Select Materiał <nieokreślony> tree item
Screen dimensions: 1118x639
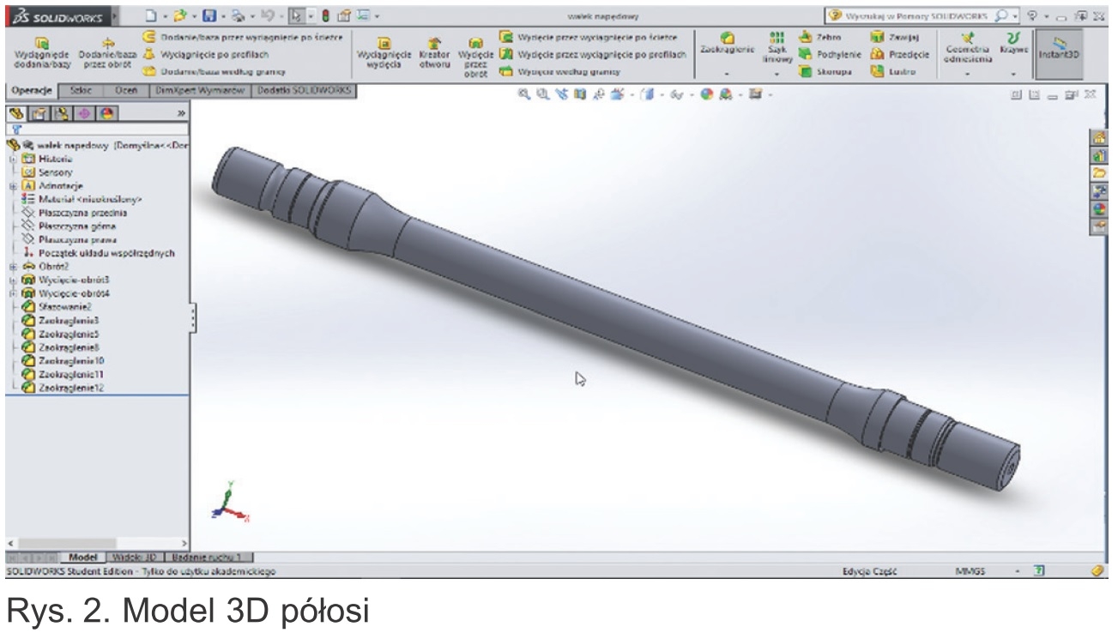pyautogui.click(x=80, y=199)
